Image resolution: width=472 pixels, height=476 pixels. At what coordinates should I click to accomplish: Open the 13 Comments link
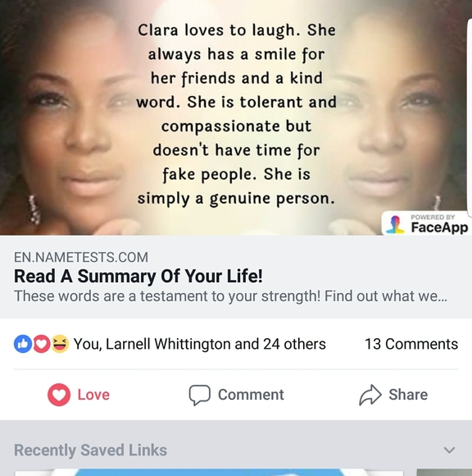pyautogui.click(x=411, y=344)
